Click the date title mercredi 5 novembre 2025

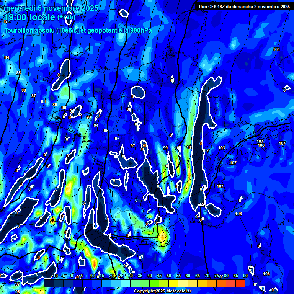51,8
